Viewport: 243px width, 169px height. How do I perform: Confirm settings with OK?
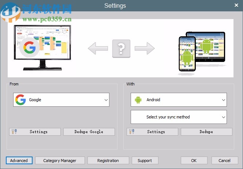coord(194,161)
